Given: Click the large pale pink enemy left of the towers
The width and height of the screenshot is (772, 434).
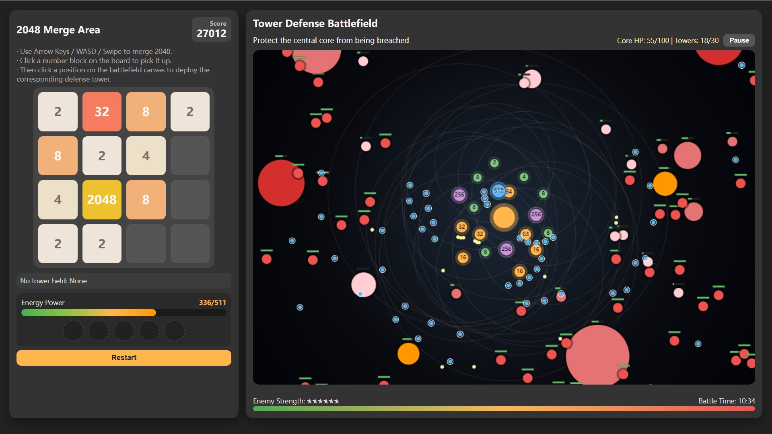Looking at the screenshot, I should point(364,285).
